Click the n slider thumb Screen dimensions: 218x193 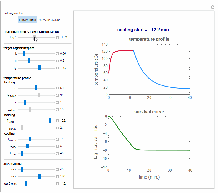[29, 61]
